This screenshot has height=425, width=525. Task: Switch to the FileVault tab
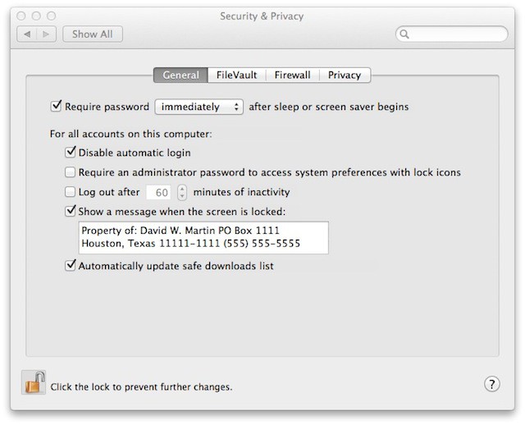click(x=237, y=75)
